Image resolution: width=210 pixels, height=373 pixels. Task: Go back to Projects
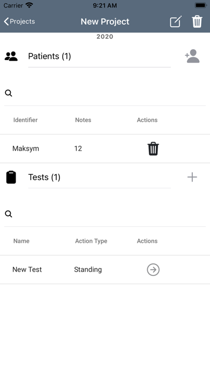pos(19,21)
